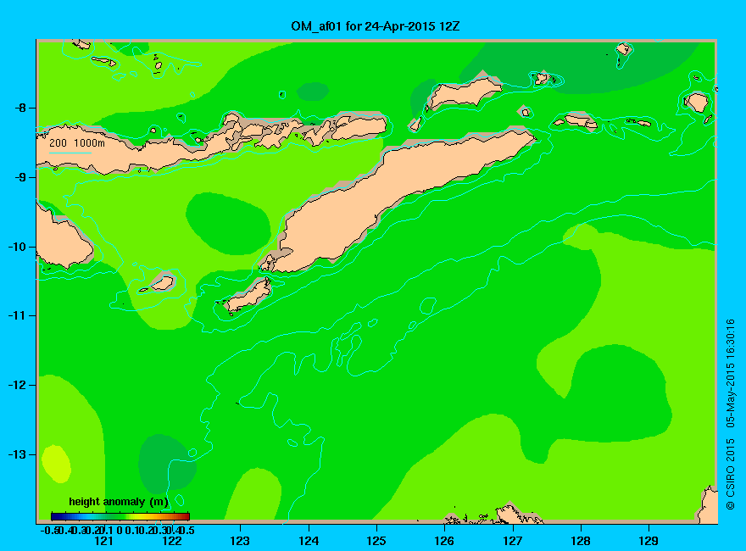Click the yellow anomaly patch near -13 latitude
The height and width of the screenshot is (551, 746).
[x=56, y=464]
